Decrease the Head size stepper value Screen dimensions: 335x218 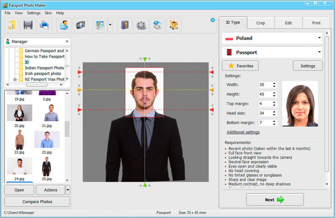274,114
